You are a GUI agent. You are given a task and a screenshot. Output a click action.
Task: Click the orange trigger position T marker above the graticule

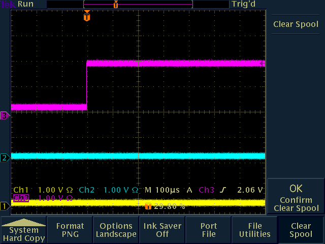tap(87, 16)
